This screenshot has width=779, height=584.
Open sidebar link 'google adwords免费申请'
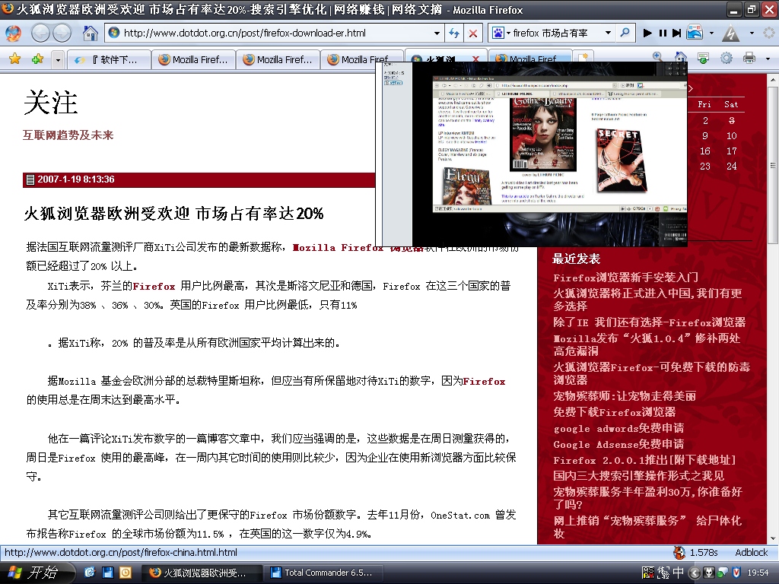click(618, 427)
